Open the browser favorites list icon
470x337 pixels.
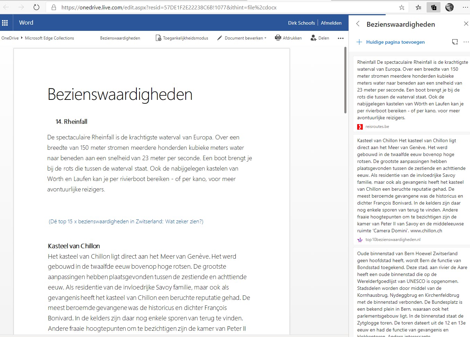click(x=419, y=7)
